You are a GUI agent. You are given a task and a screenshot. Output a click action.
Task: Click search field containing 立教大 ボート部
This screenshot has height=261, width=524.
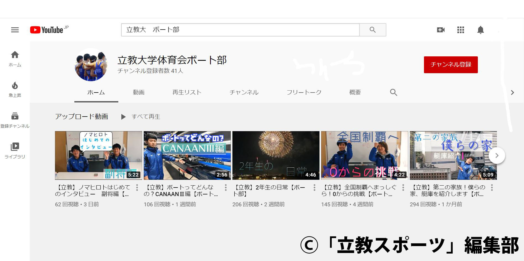pyautogui.click(x=240, y=30)
